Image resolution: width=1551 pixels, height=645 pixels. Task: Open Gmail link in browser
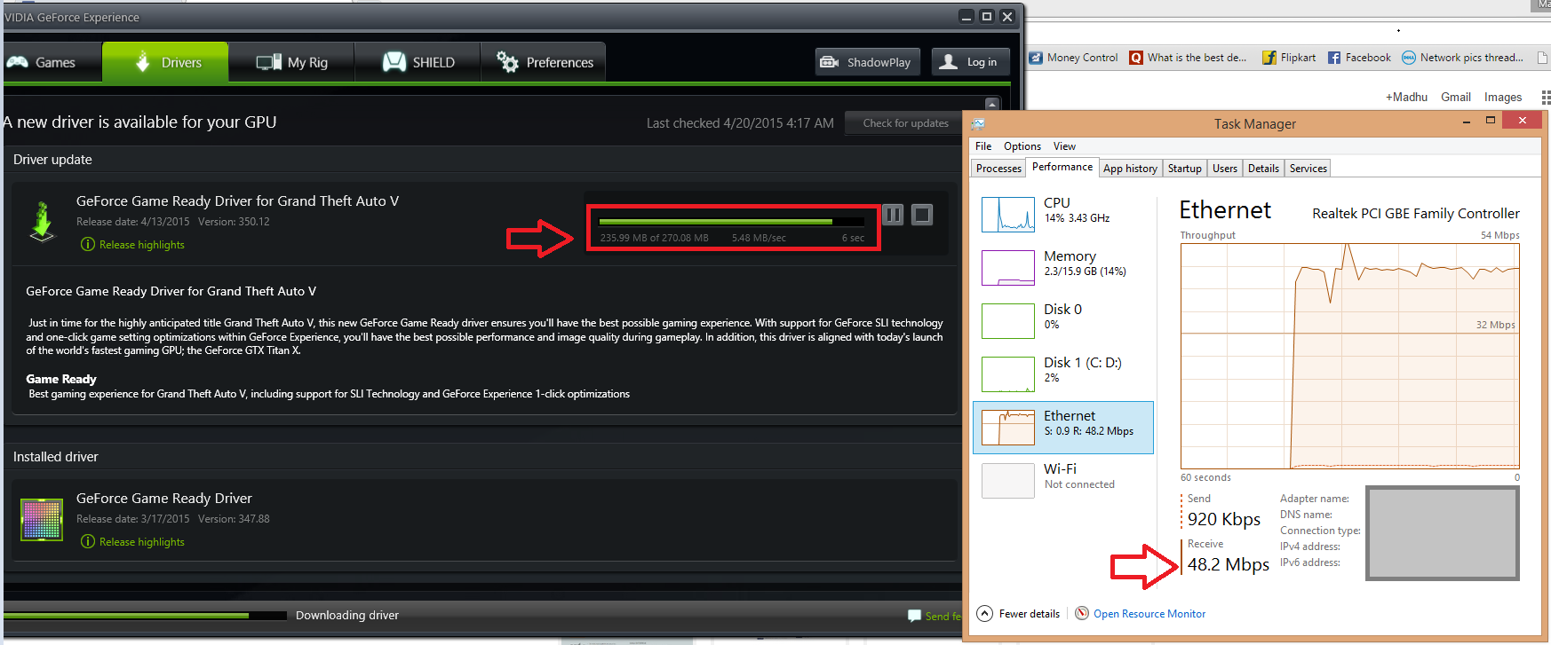click(x=1455, y=98)
